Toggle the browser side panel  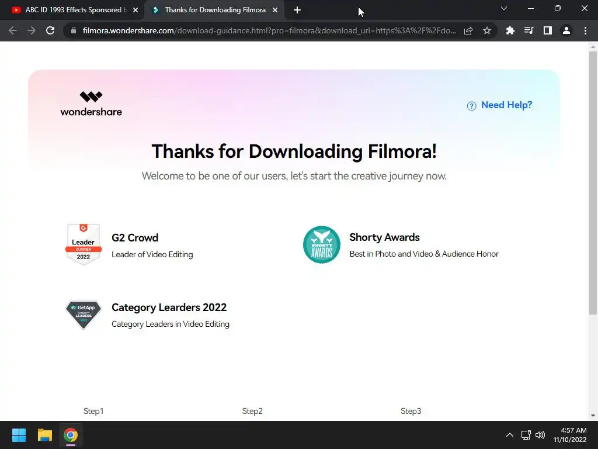(x=548, y=30)
